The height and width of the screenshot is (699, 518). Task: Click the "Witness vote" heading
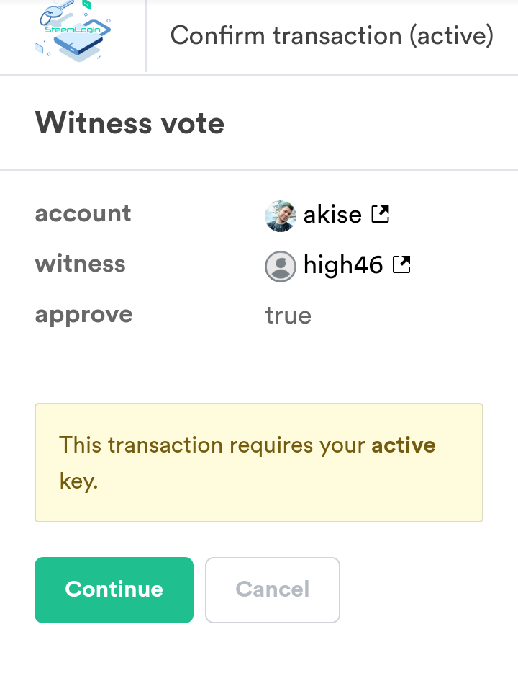(x=129, y=123)
